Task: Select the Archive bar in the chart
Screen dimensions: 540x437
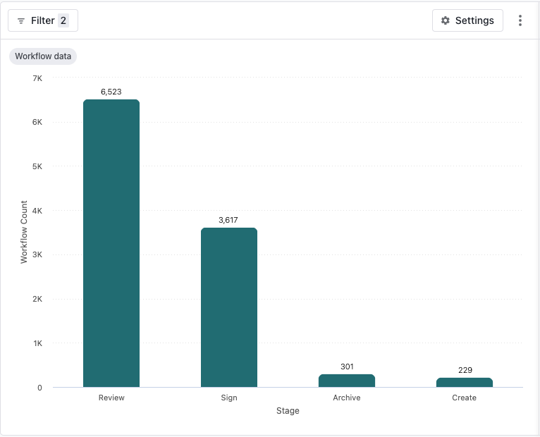Action: tap(347, 381)
